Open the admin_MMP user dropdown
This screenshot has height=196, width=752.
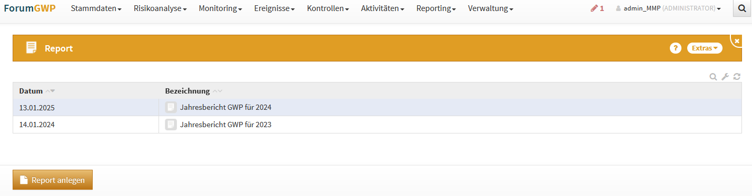pos(668,8)
